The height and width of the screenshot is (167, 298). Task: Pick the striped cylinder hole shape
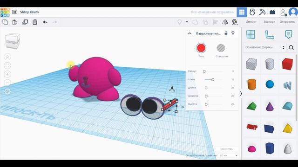click(x=270, y=64)
